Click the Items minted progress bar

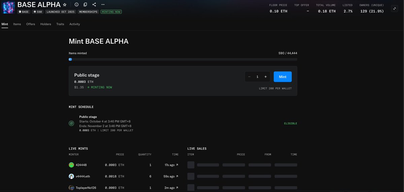click(x=183, y=60)
